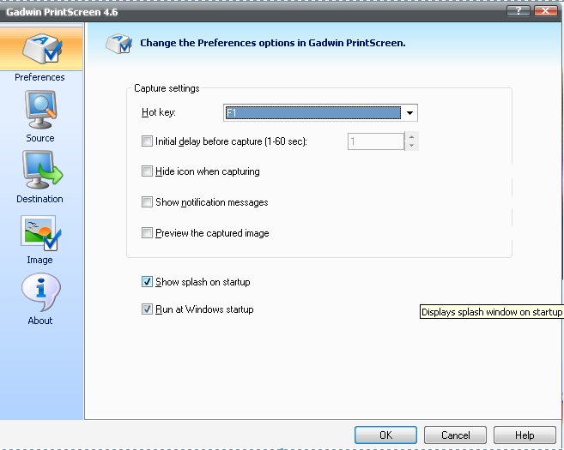The width and height of the screenshot is (564, 450).
Task: Open the Preferences section icon
Action: tap(42, 49)
